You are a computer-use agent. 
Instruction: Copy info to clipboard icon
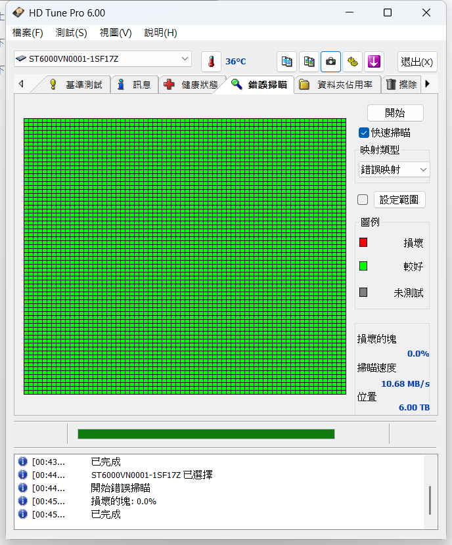(x=287, y=62)
